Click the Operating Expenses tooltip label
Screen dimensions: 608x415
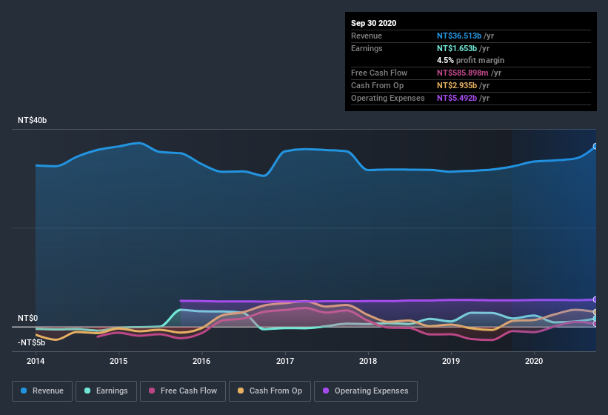pos(387,98)
